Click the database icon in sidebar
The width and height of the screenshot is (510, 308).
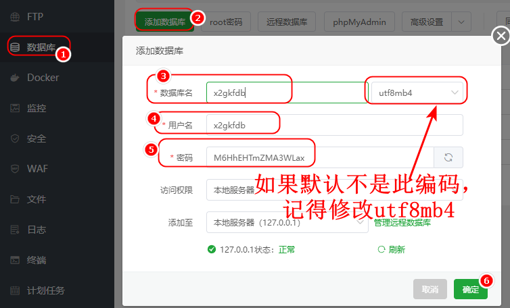point(15,47)
